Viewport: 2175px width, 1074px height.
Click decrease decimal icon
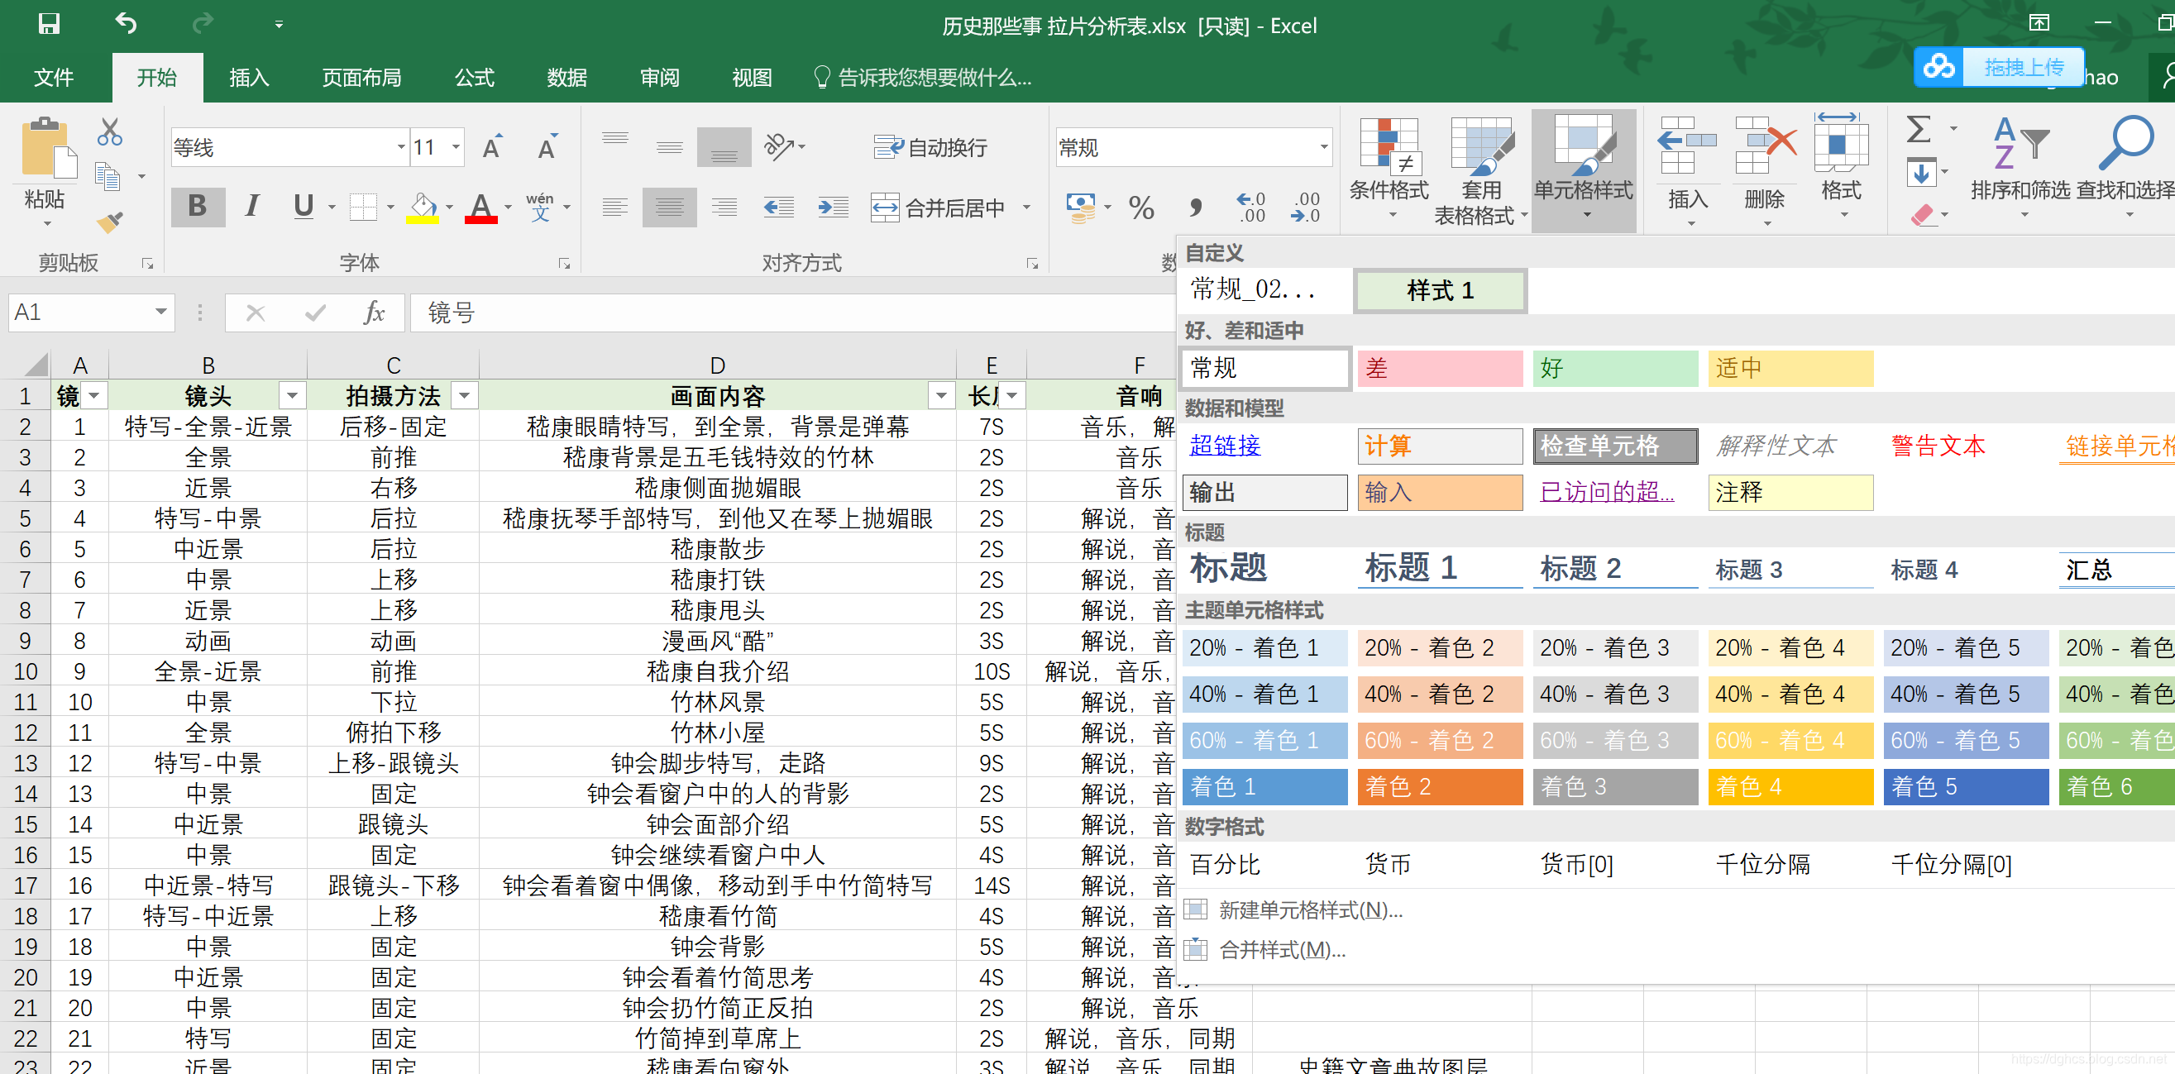tap(1305, 207)
